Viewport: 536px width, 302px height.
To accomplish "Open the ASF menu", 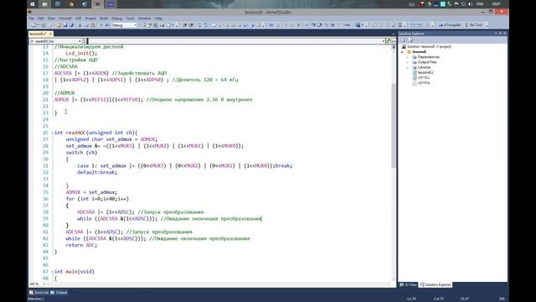I will (78, 18).
